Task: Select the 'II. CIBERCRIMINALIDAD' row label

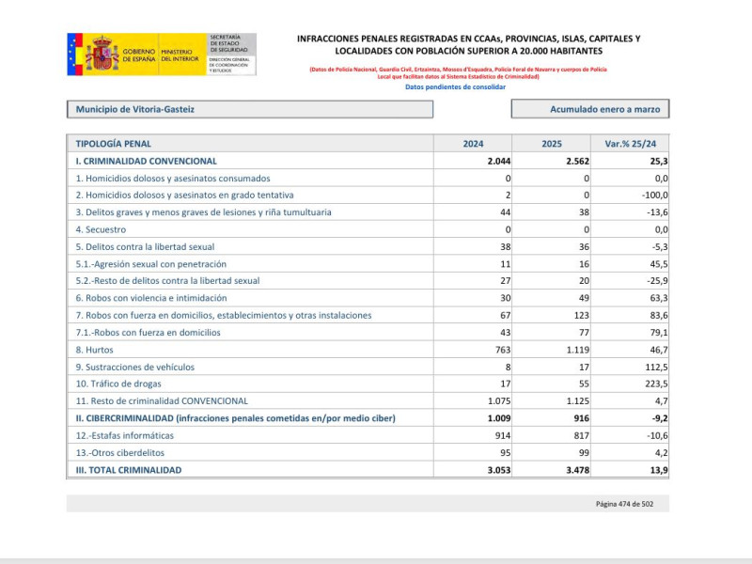Action: click(236, 418)
